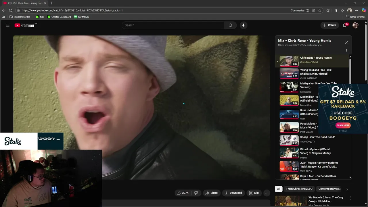
Task: Open the YouTube hamburger guide menu
Action: point(8,25)
